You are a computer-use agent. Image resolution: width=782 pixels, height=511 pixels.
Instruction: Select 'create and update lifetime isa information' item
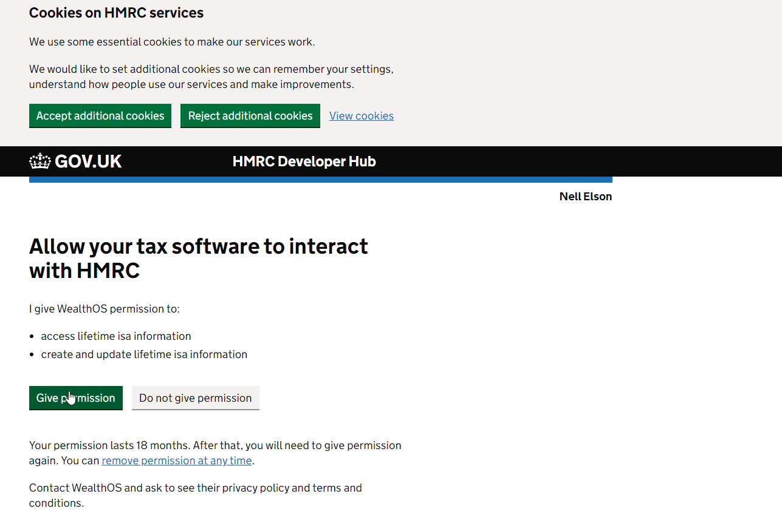(x=144, y=354)
